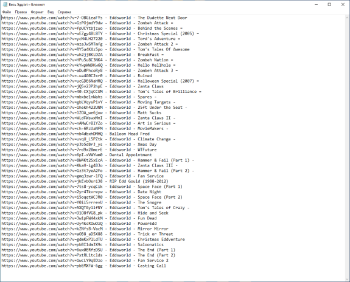This screenshot has height=282, width=350.
Task: Open the Вид menu
Action: pos(51,12)
